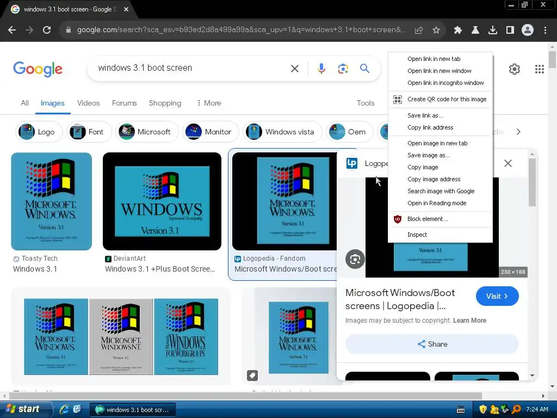Clear the search box with the X icon
Image resolution: width=557 pixels, height=418 pixels.
pyautogui.click(x=295, y=69)
